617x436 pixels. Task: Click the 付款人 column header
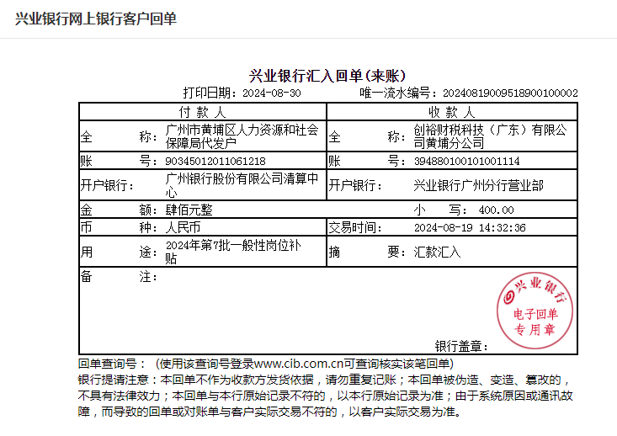pos(203,112)
